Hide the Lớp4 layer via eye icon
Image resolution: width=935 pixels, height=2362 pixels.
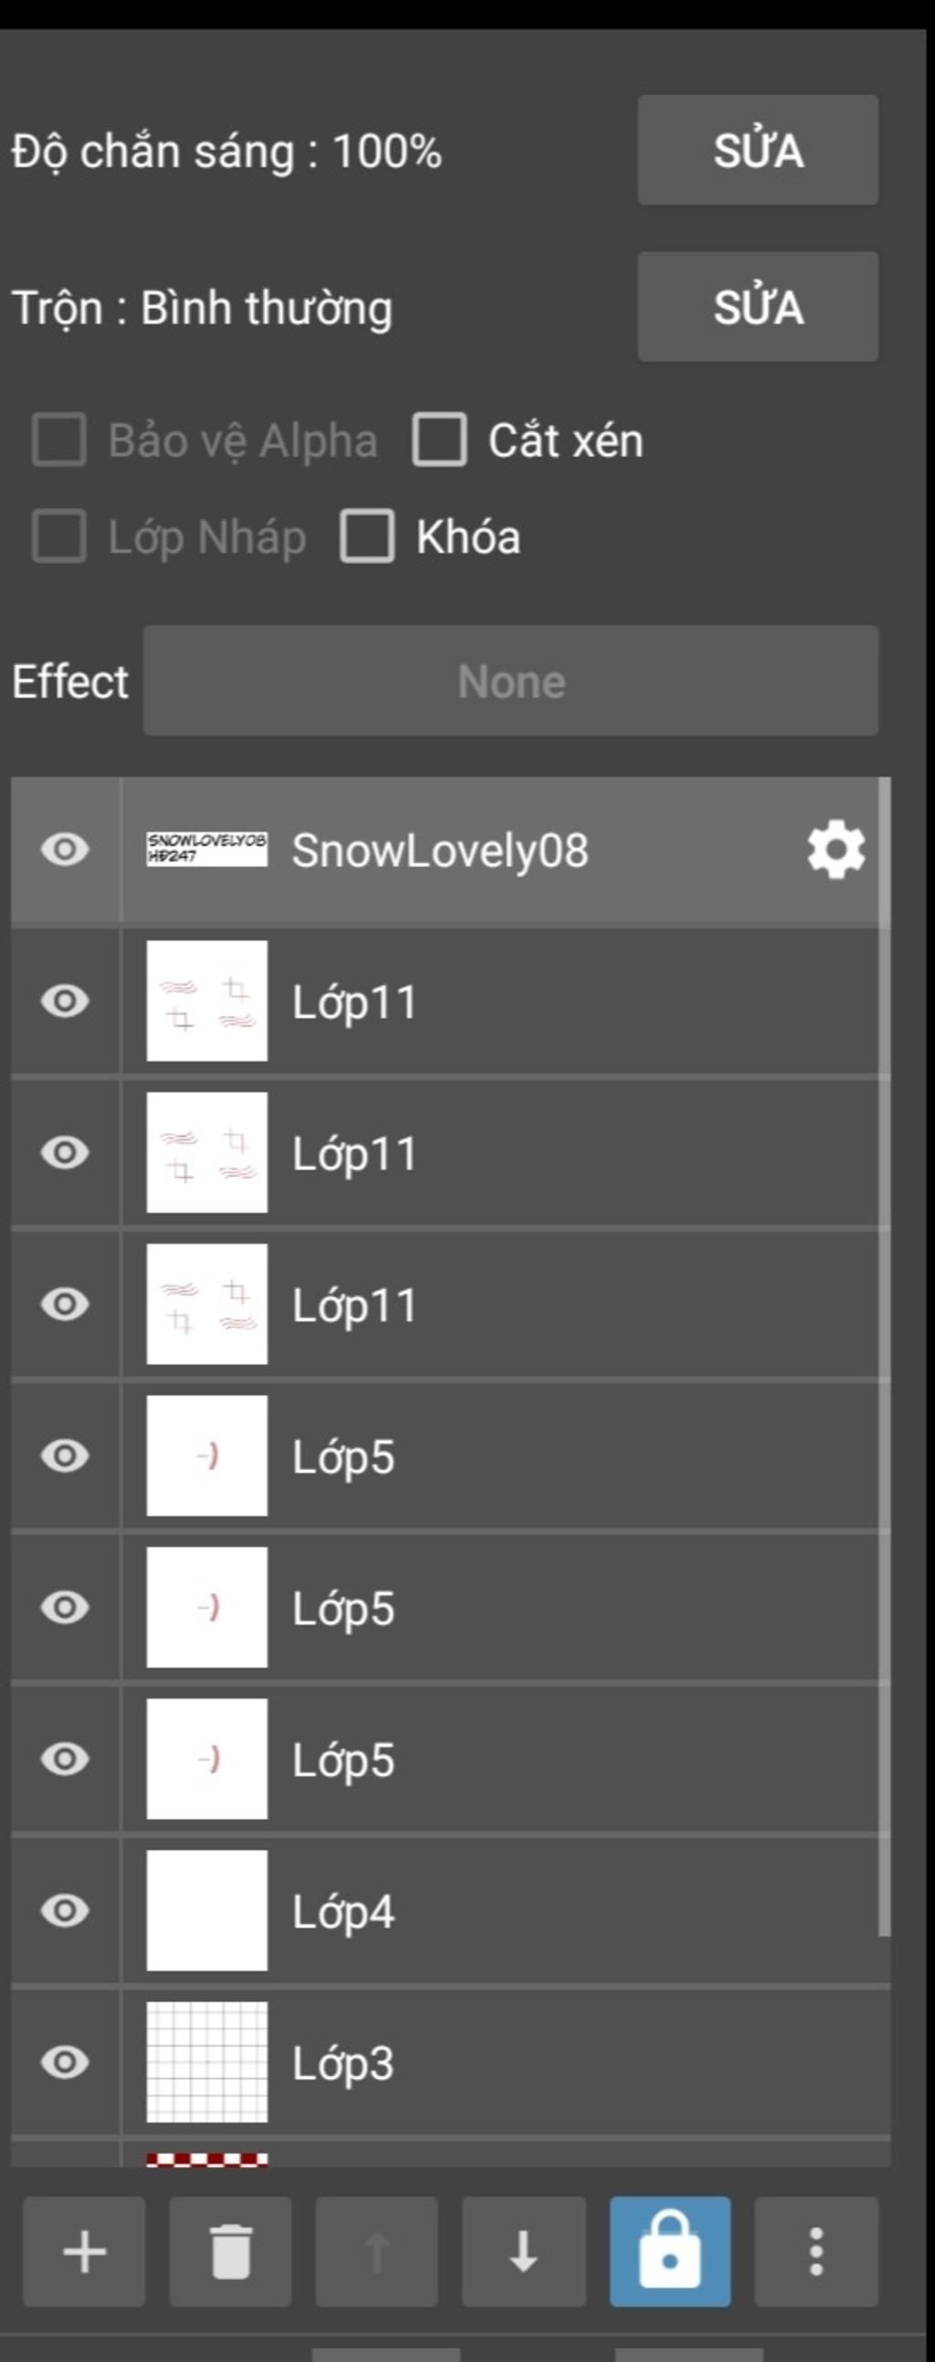point(65,1910)
